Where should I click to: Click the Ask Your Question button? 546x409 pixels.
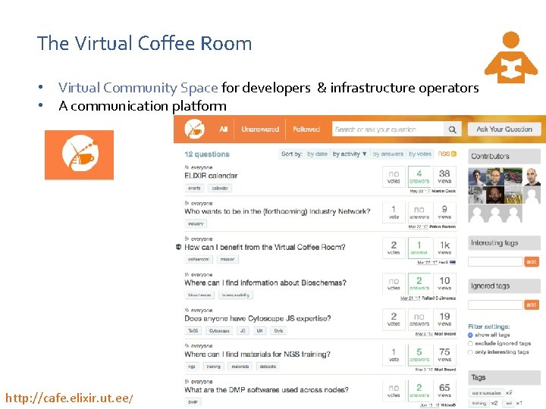(504, 129)
